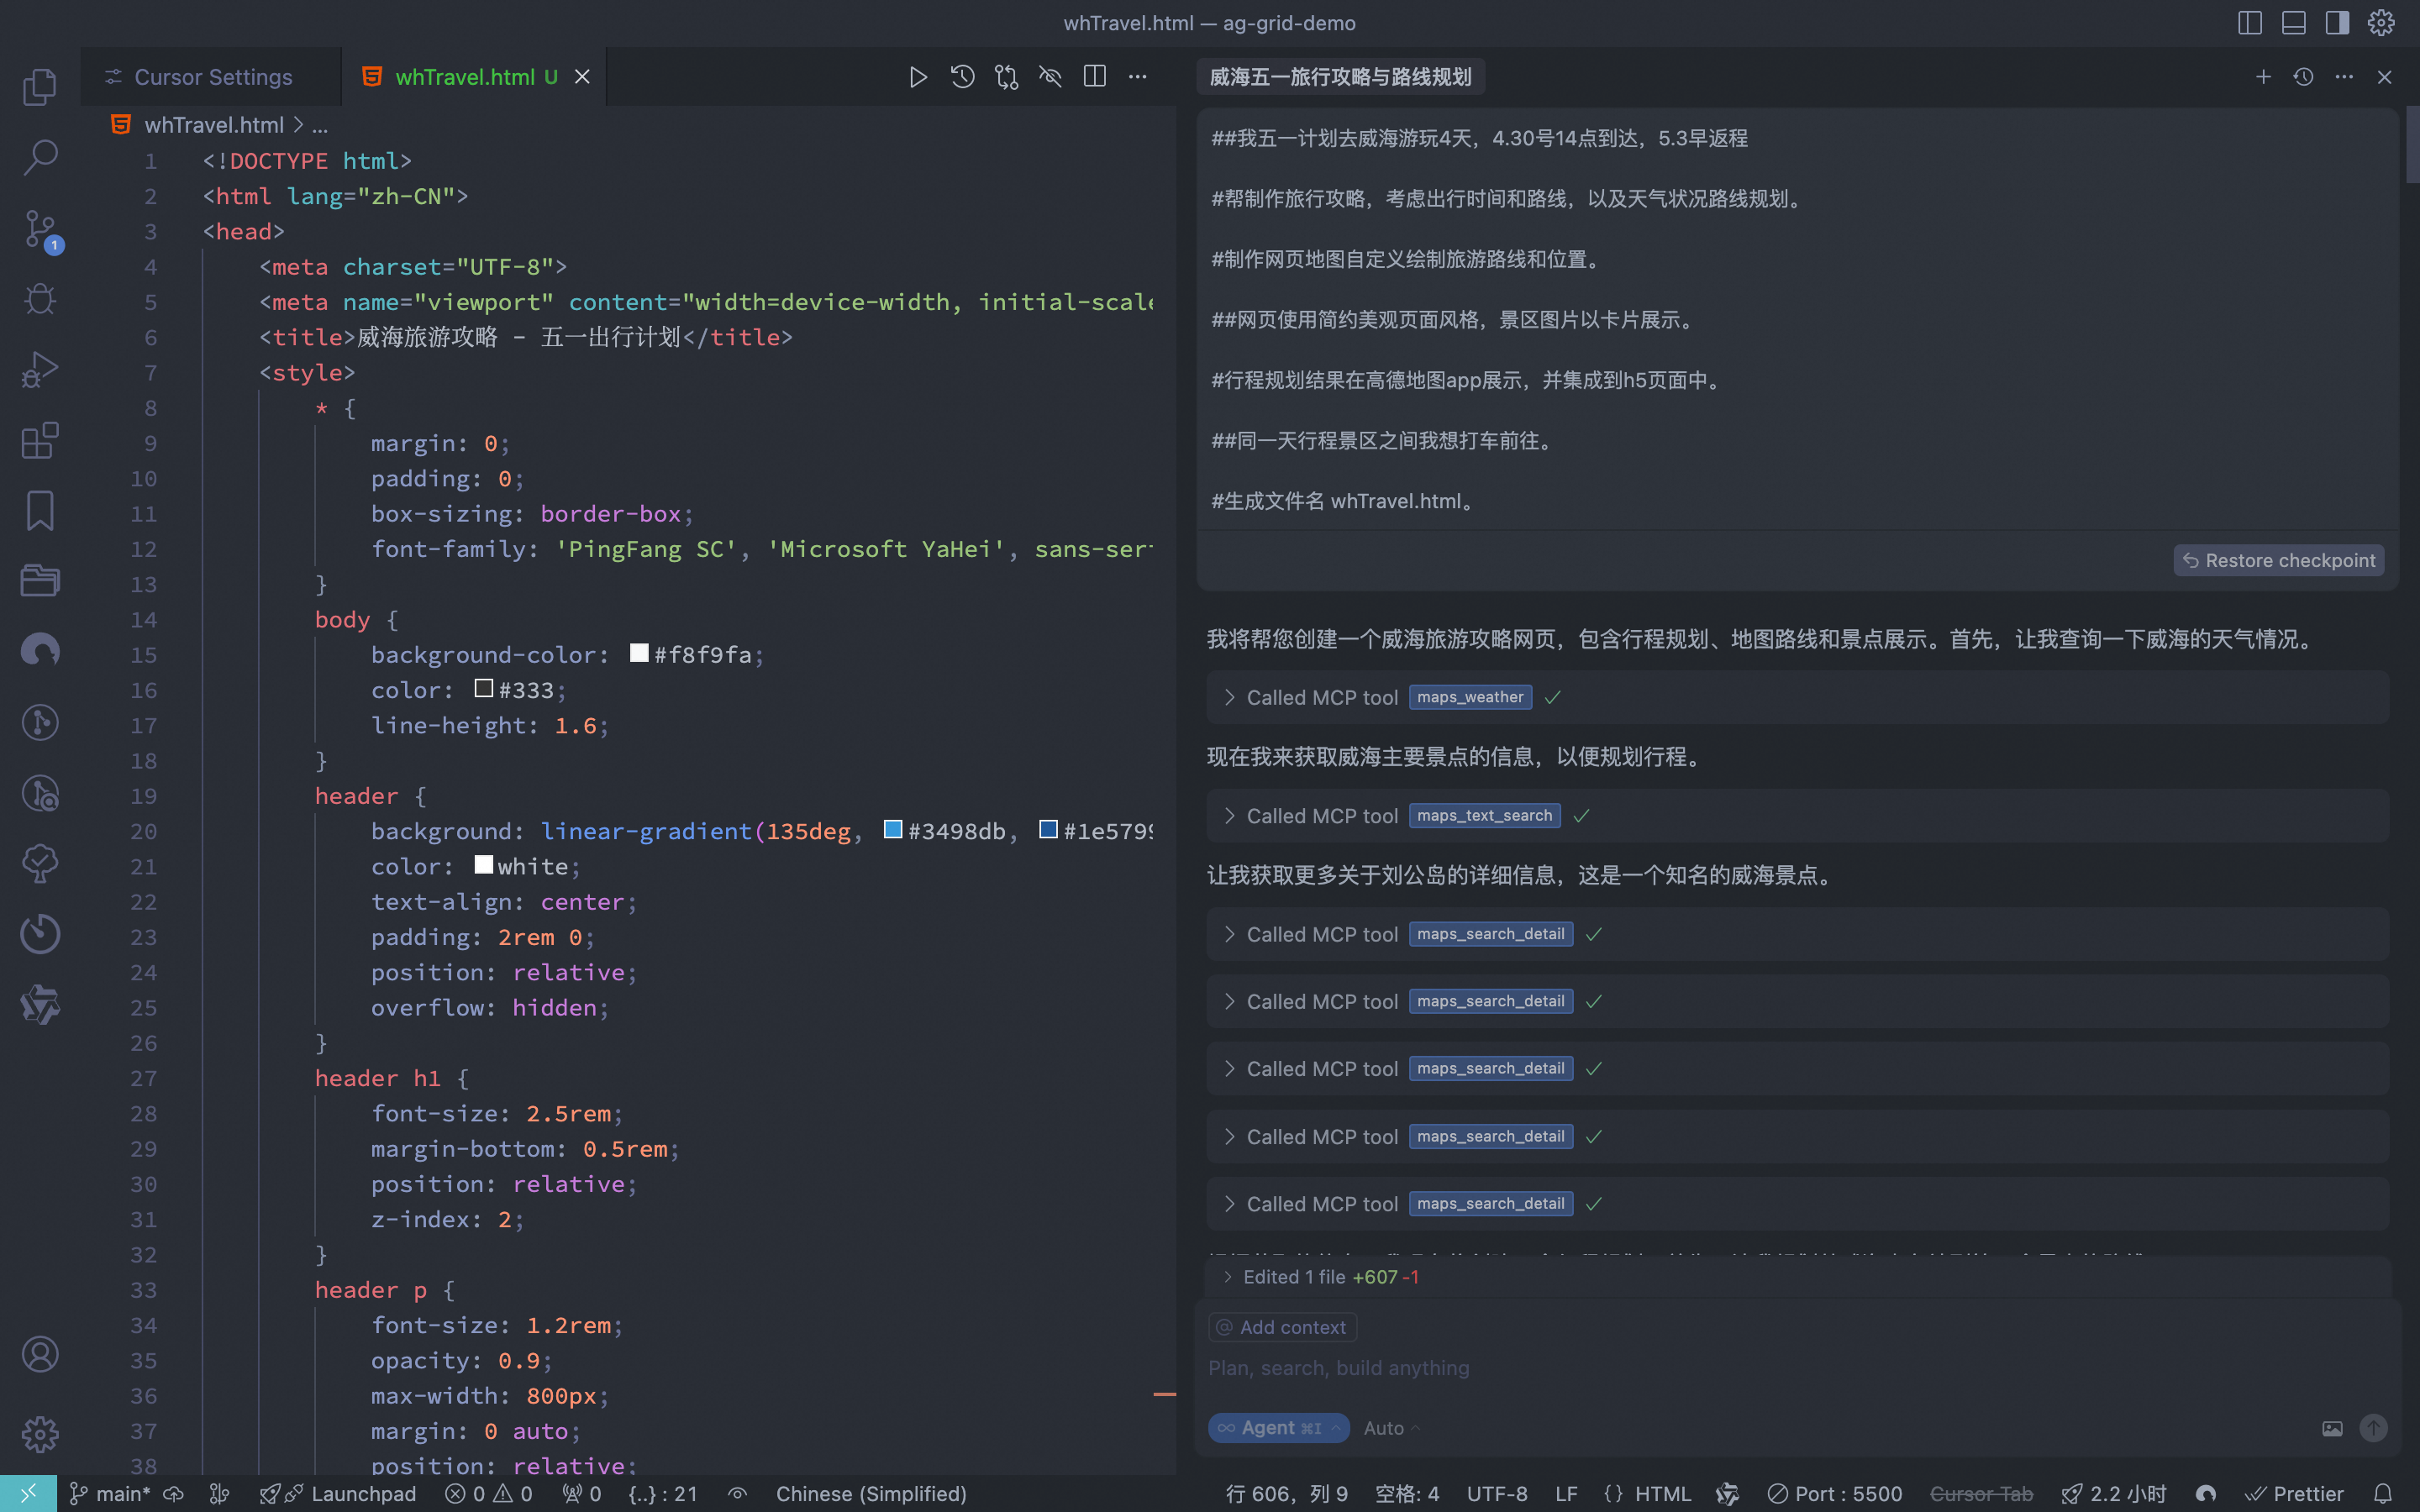Go to line 606 column 9 indicator

1286,1494
